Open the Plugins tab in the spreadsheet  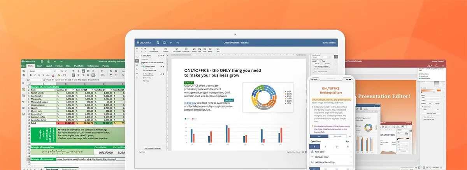coord(105,66)
